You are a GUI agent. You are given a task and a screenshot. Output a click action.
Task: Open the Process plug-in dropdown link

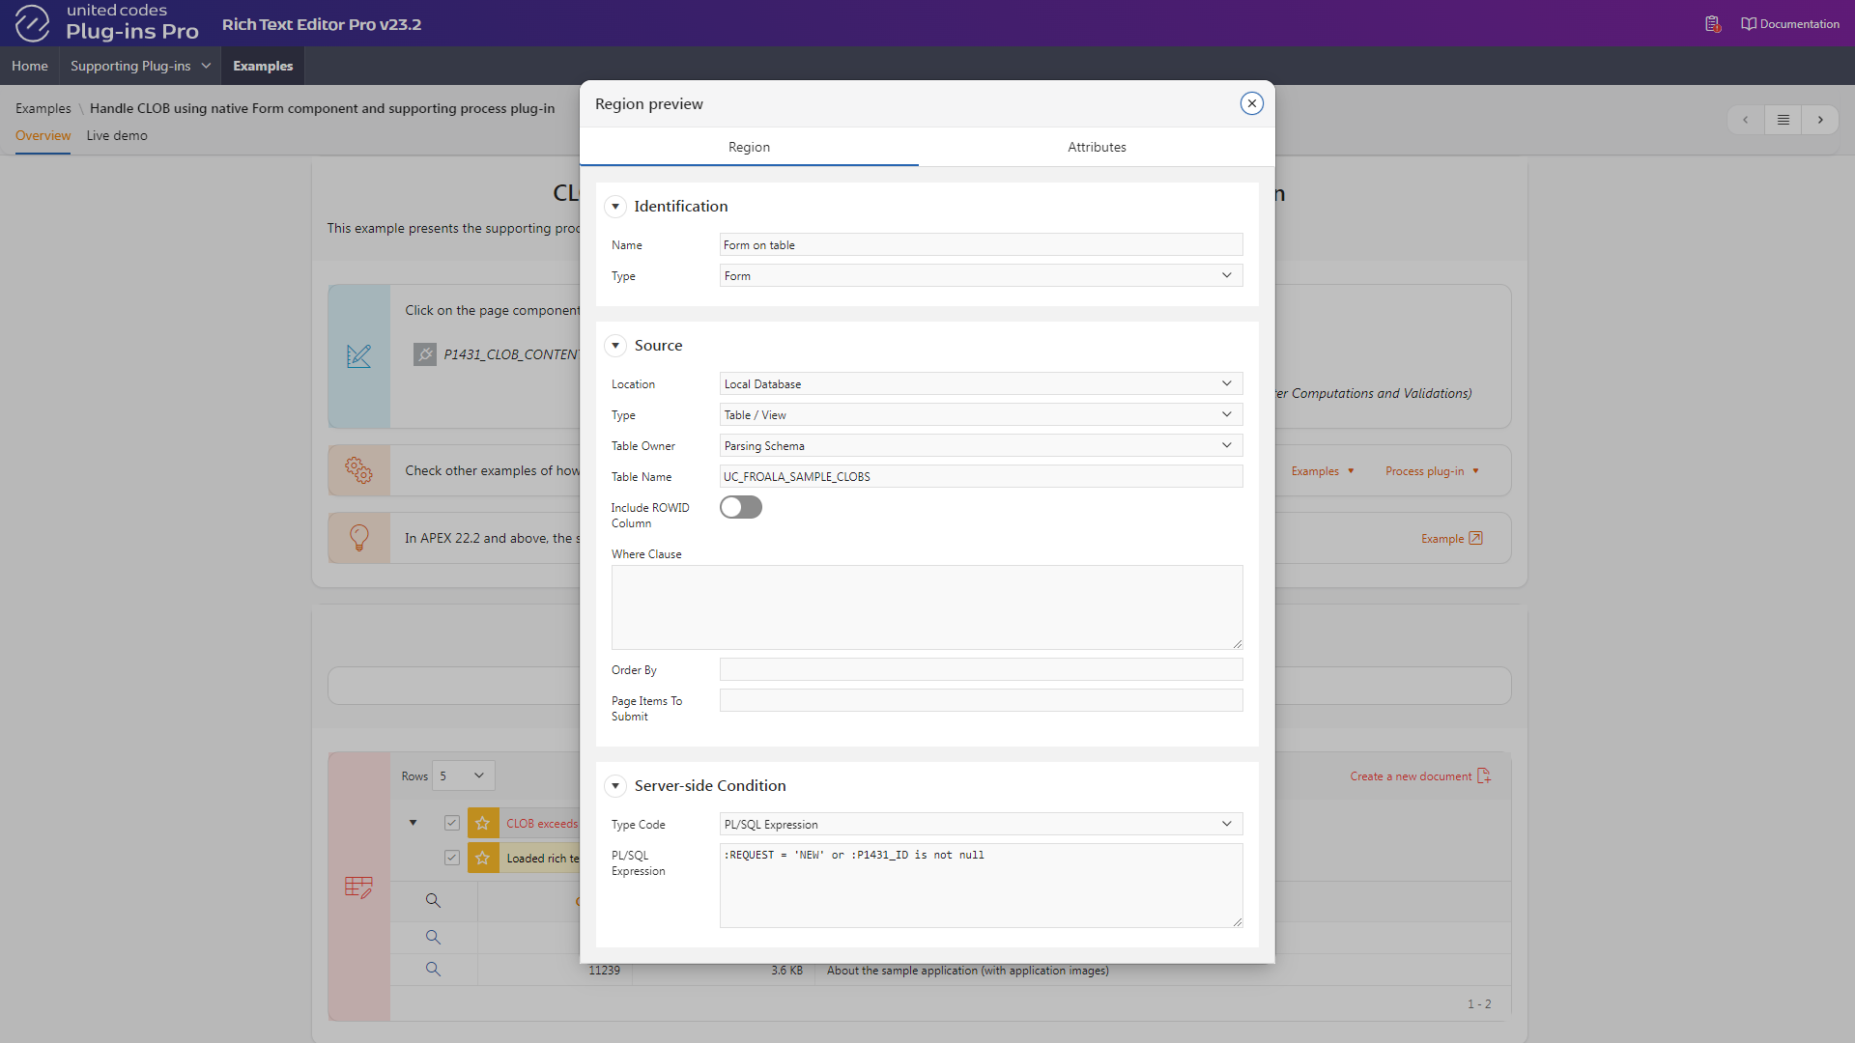point(1432,471)
